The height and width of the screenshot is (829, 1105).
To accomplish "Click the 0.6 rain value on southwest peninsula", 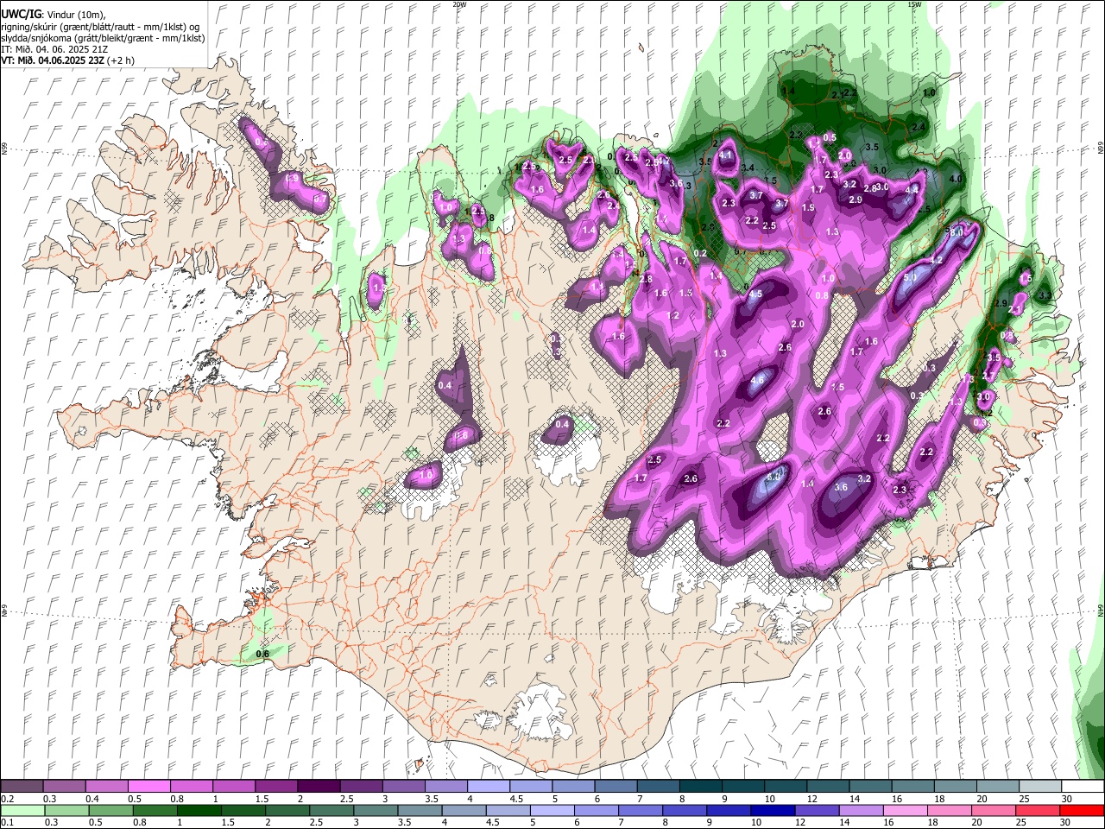I will (x=263, y=654).
